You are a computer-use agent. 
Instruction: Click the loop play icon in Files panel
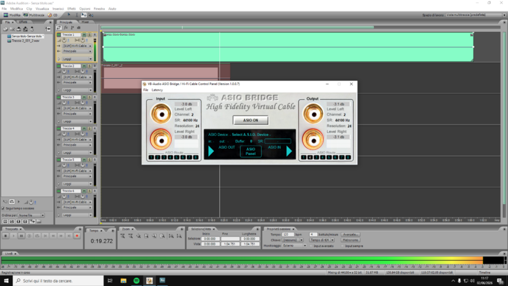11,201
